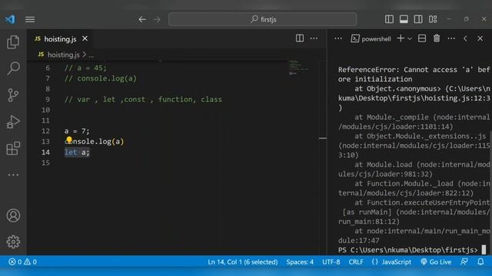Open Problems via errors and warnings status
The width and height of the screenshot is (492, 276).
pyautogui.click(x=22, y=261)
